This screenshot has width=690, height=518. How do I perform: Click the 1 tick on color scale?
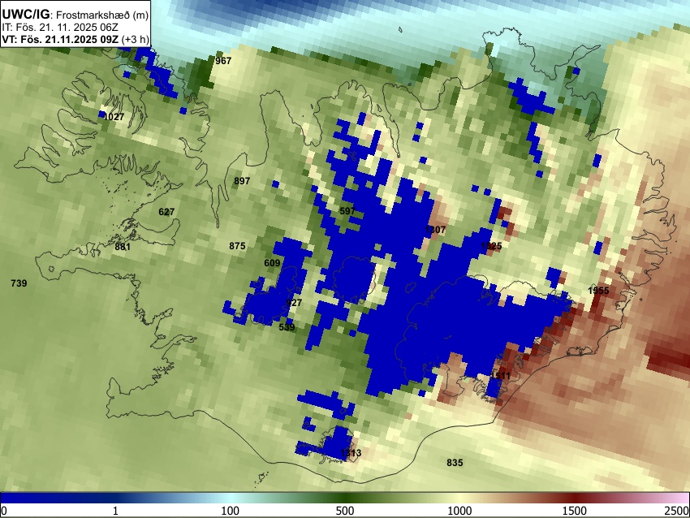[115, 511]
